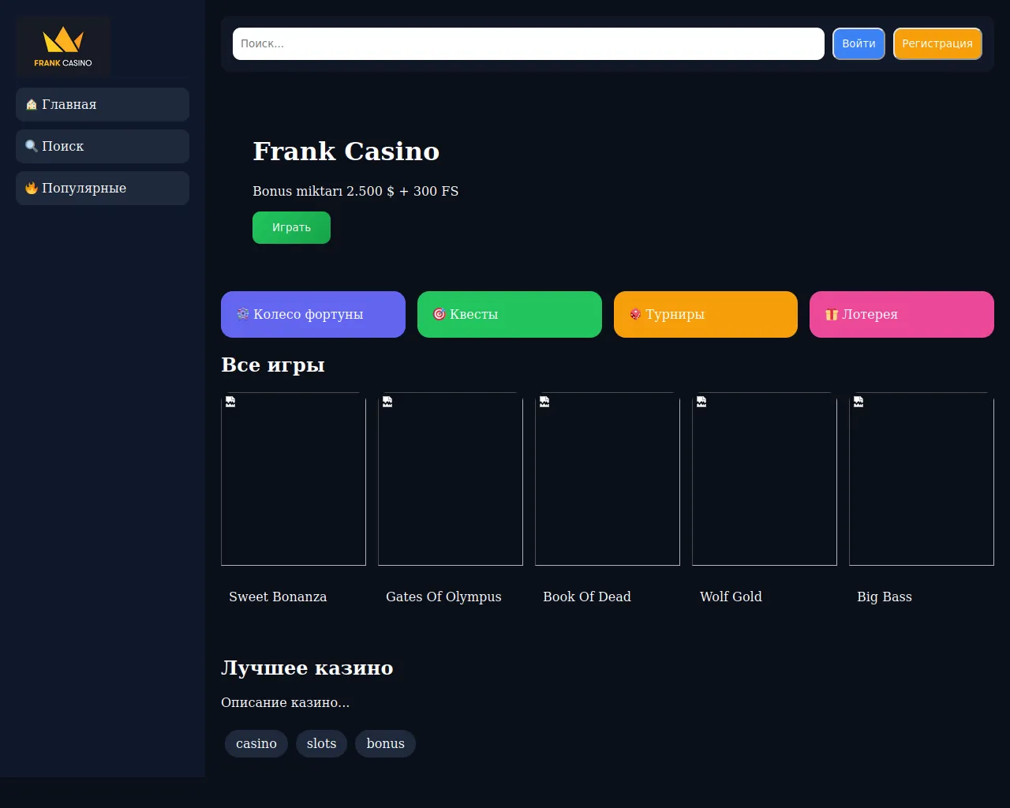
Task: Click the Регистрация button
Action: (937, 43)
